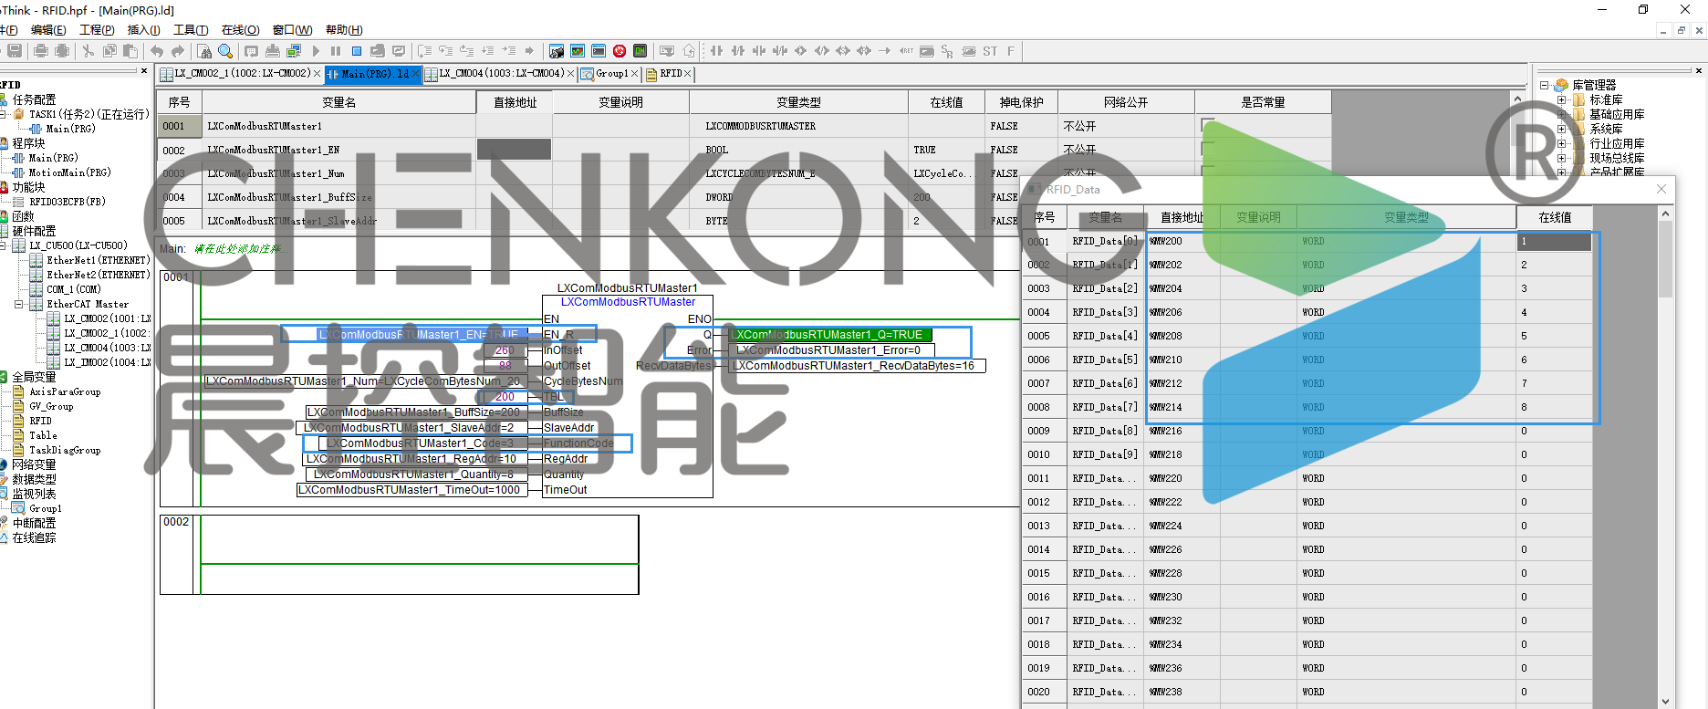
Task: Open the 插入(I) menu
Action: pos(143,30)
